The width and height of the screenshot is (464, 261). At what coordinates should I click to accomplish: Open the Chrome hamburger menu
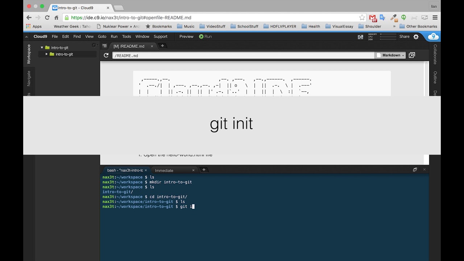pos(435,17)
